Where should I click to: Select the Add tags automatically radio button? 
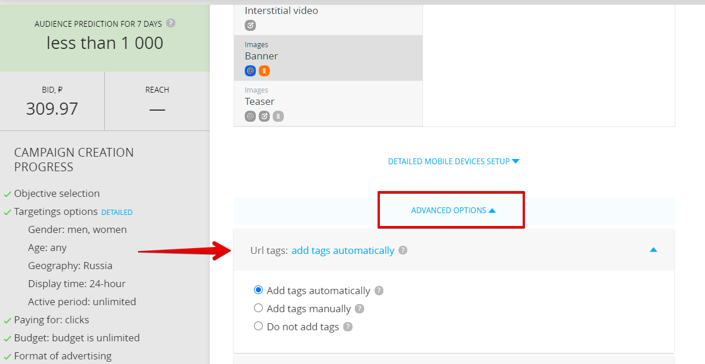click(x=259, y=290)
